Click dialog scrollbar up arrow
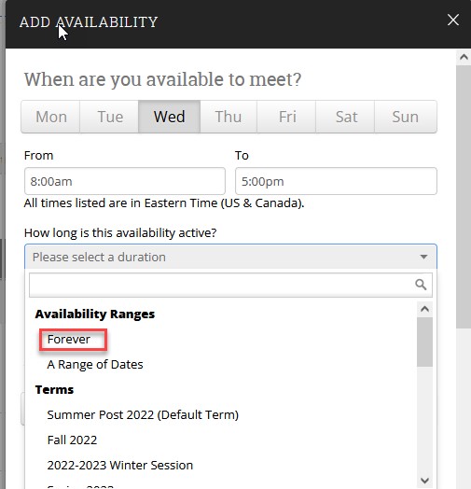Image resolution: width=471 pixels, height=489 pixels. [x=464, y=57]
